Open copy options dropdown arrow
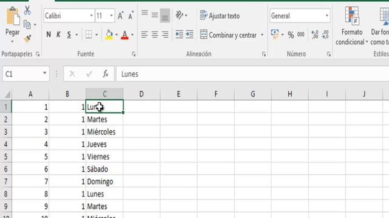 [x=35, y=25]
